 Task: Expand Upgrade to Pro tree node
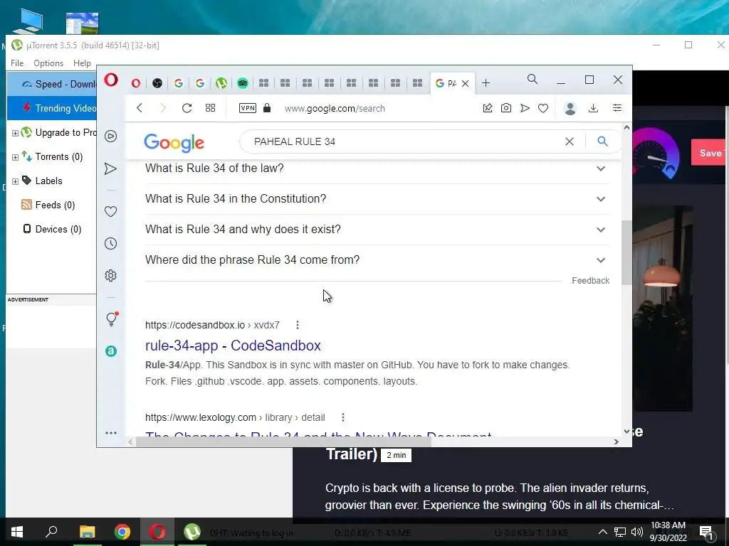tap(15, 133)
